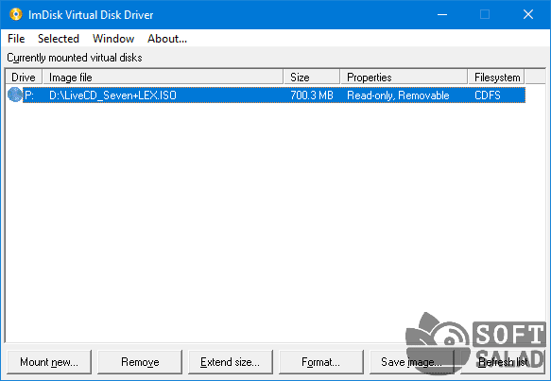Sort by Filesystem column header
This screenshot has width=551, height=381.
click(x=496, y=77)
